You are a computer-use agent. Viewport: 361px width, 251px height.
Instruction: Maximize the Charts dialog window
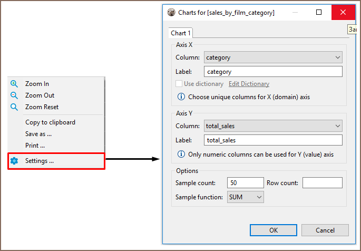[x=319, y=12]
